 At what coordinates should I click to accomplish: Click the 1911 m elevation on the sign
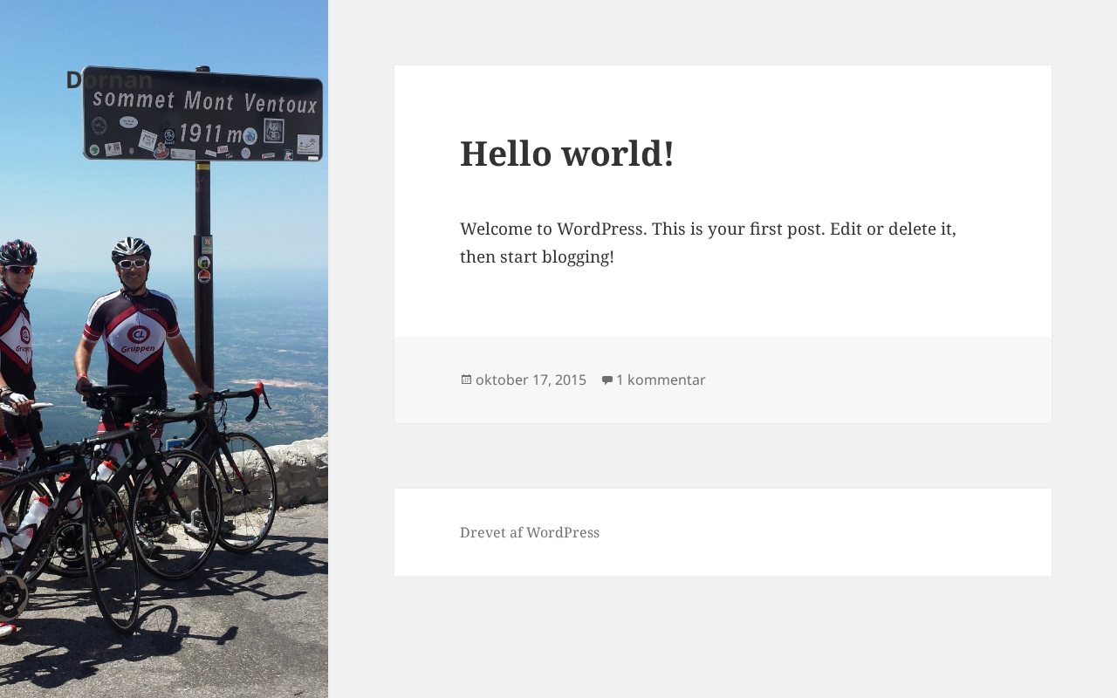pos(209,133)
